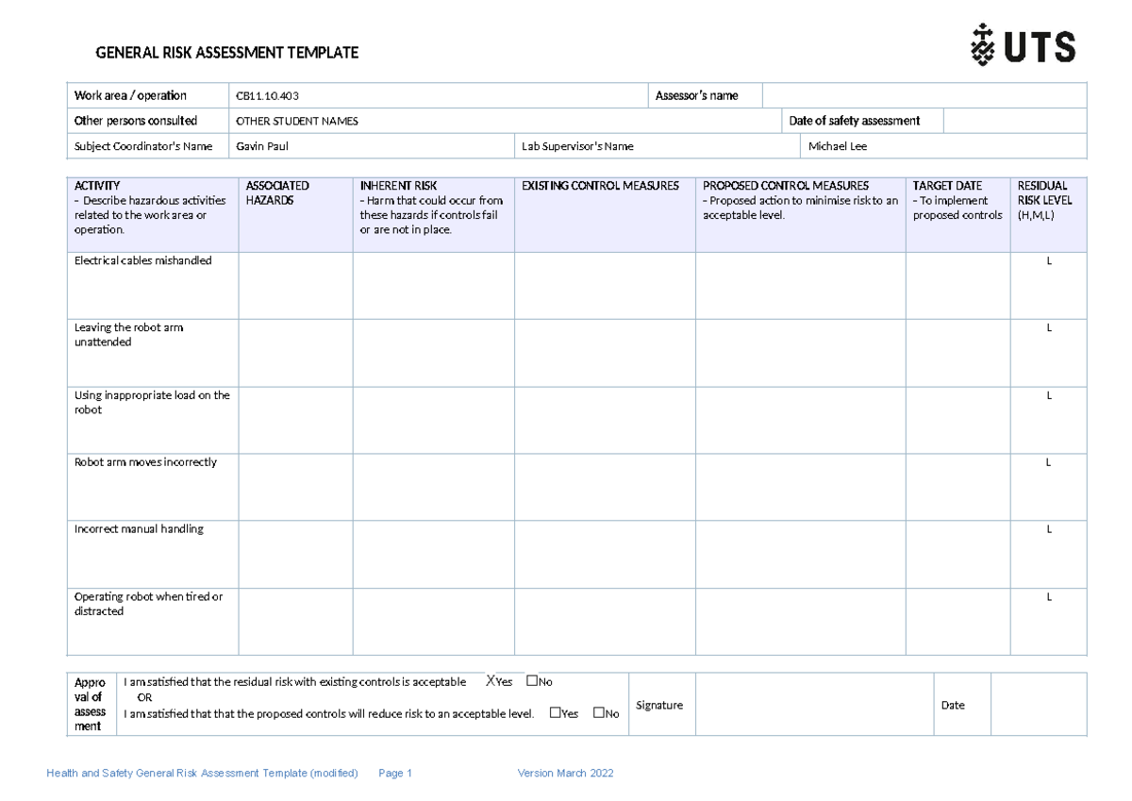Click the Electrical cables mishandled activity cell
Viewport: 1132px width, 801px height.
point(151,283)
